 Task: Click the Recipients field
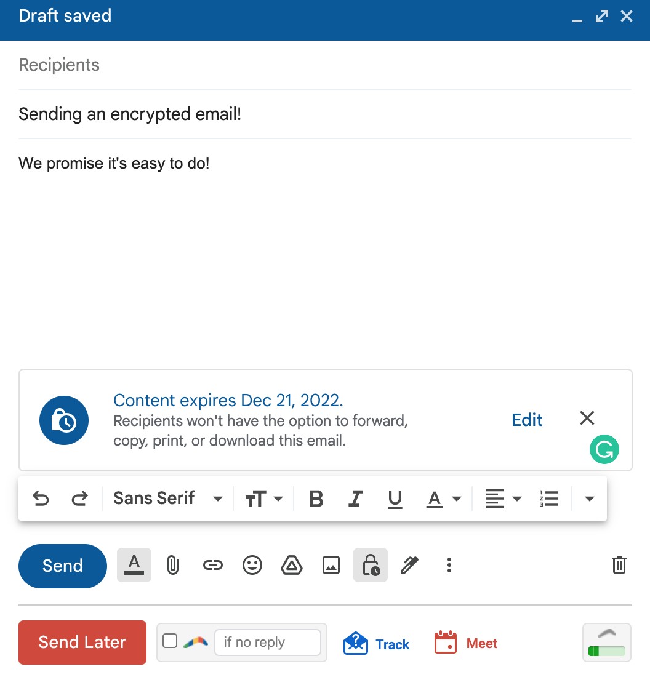pos(325,65)
